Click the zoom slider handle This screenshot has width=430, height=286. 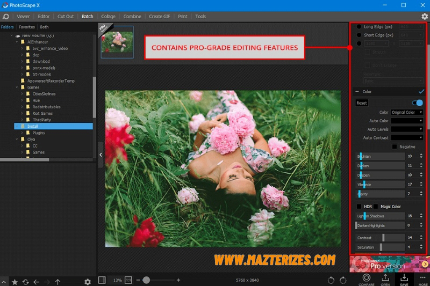(x=146, y=280)
